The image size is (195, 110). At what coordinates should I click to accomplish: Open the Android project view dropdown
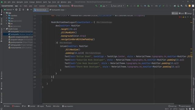[x=9, y=9]
